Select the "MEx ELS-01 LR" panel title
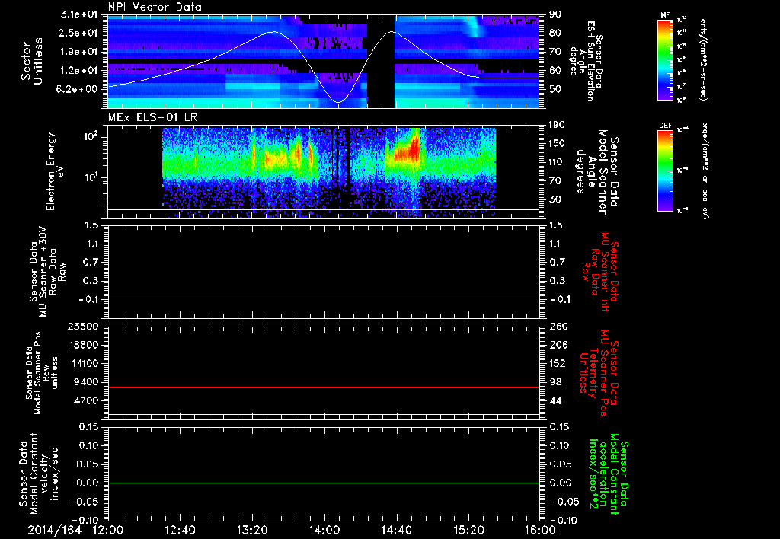 tap(152, 117)
